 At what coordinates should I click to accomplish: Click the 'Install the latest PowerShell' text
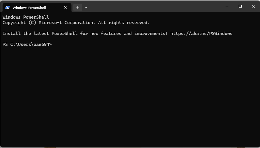coord(40,34)
